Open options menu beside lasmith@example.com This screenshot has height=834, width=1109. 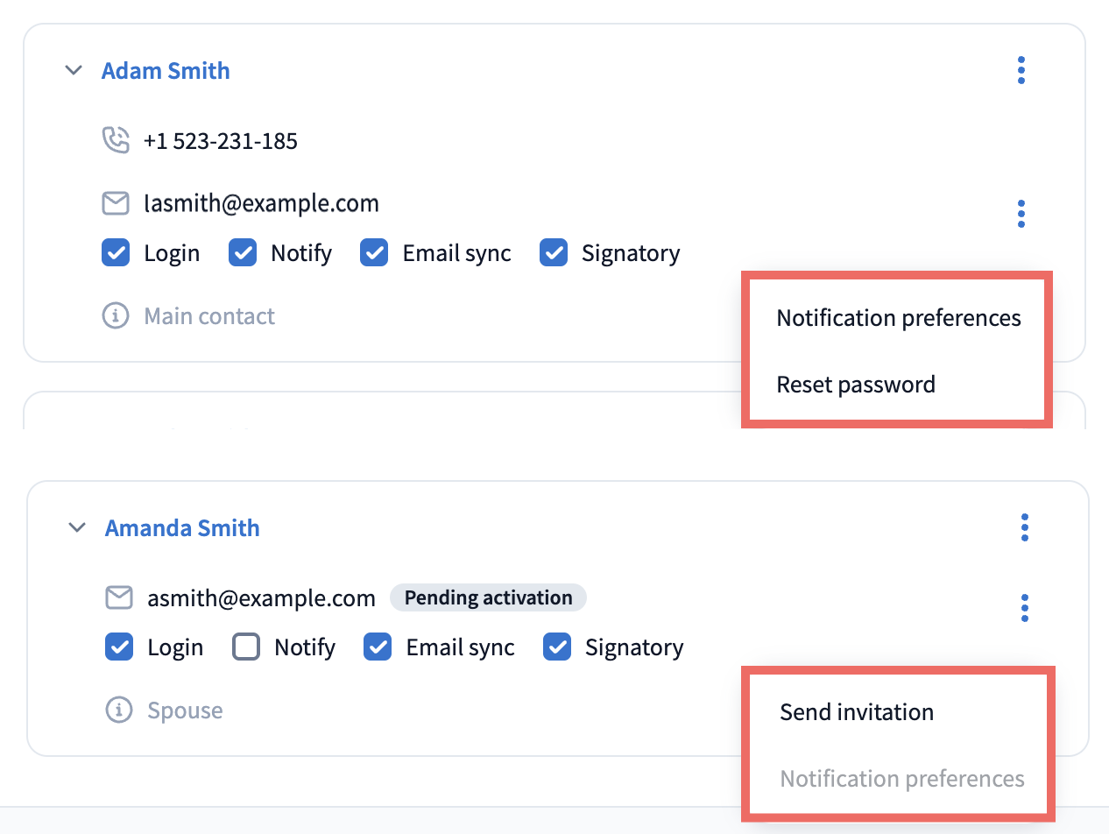tap(1021, 214)
